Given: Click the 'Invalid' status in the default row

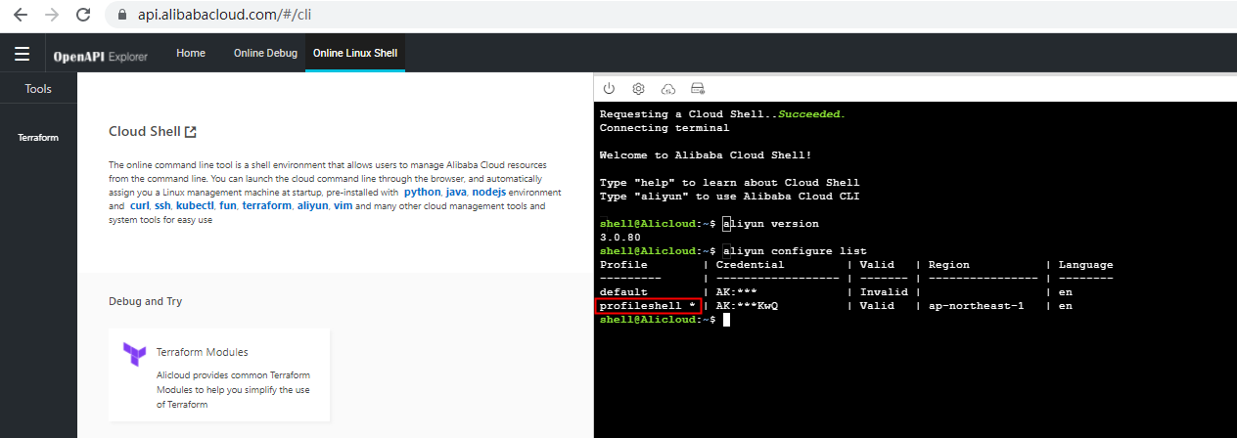Looking at the screenshot, I should 882,292.
